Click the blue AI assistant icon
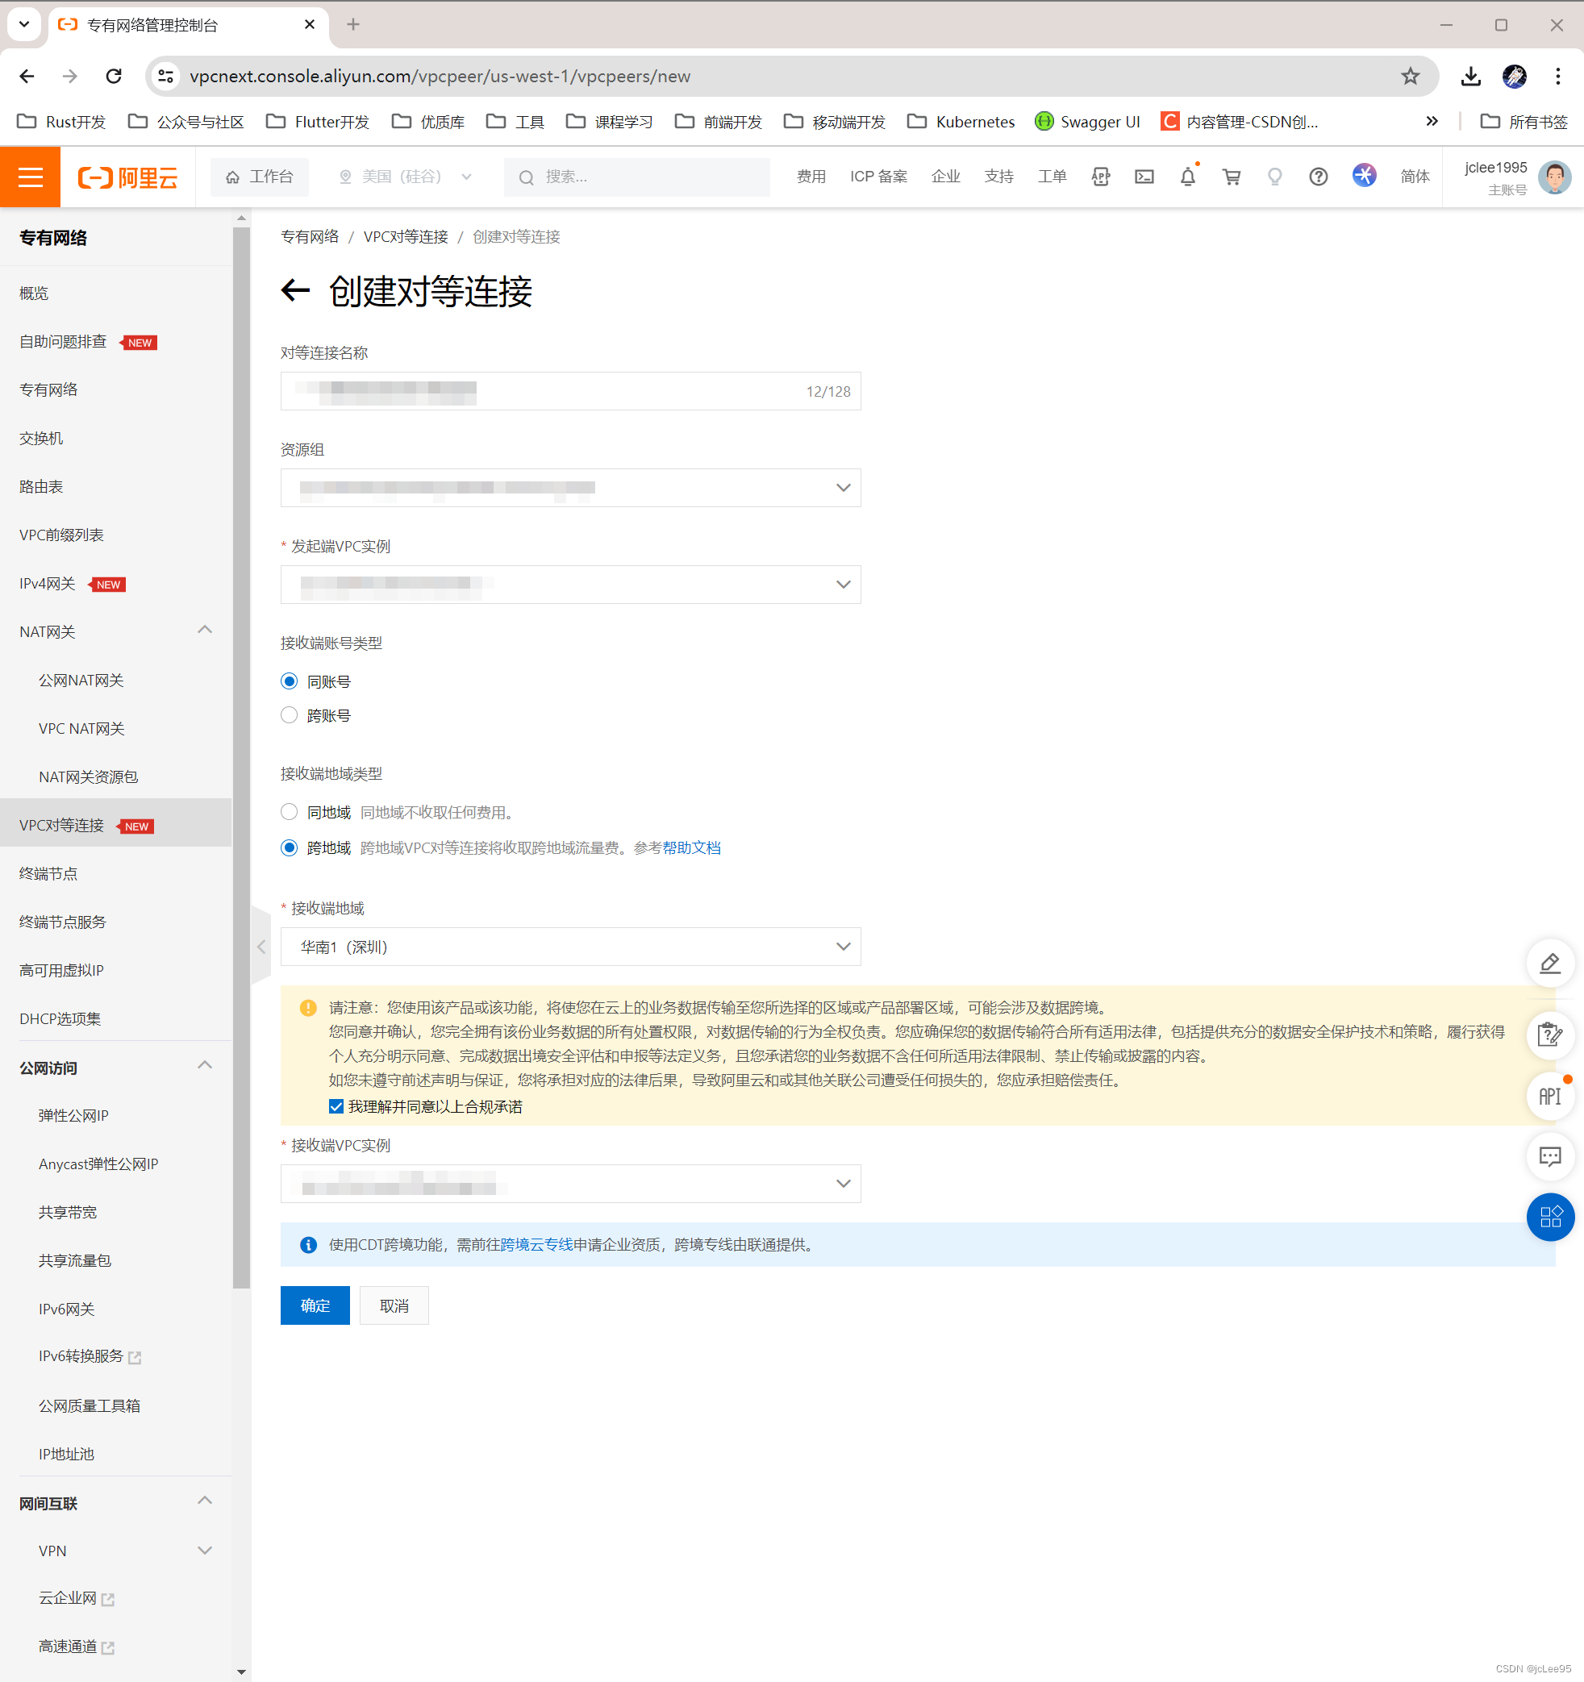The height and width of the screenshot is (1682, 1584). point(1364,175)
